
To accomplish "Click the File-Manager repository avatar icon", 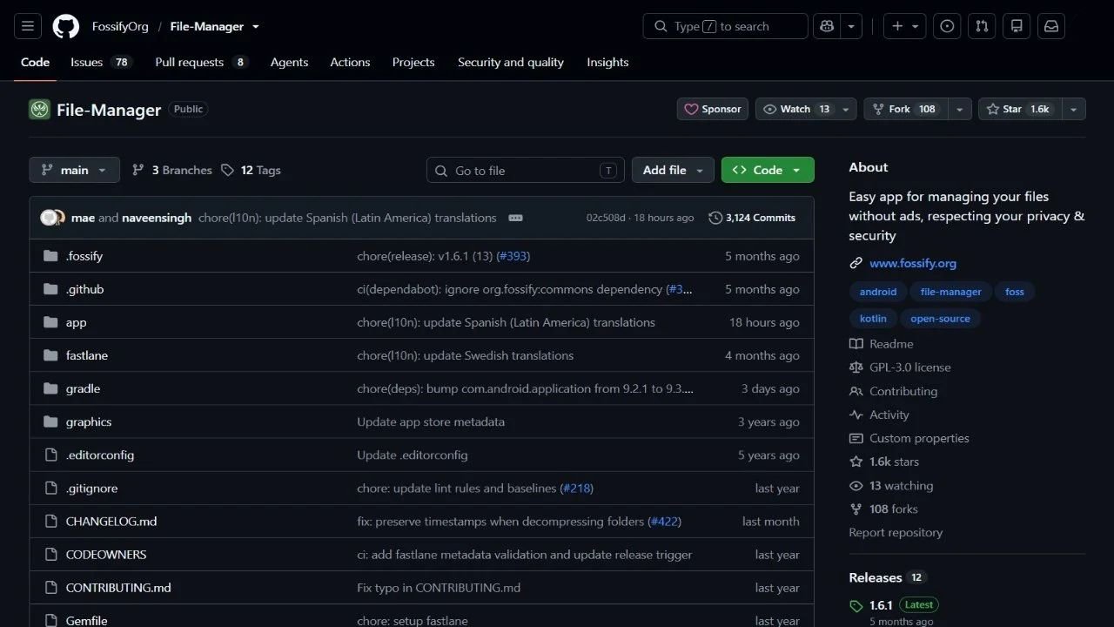I will pyautogui.click(x=39, y=109).
